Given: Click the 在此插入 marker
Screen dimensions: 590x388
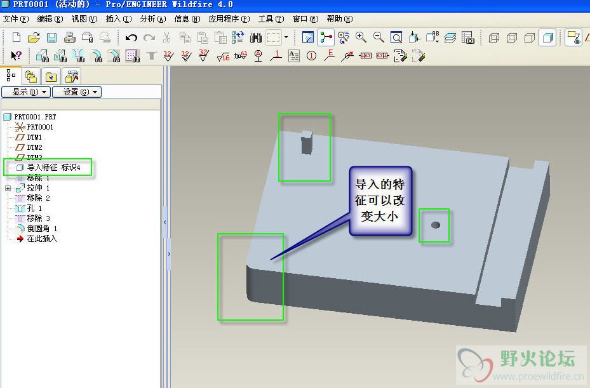Looking at the screenshot, I should (42, 239).
